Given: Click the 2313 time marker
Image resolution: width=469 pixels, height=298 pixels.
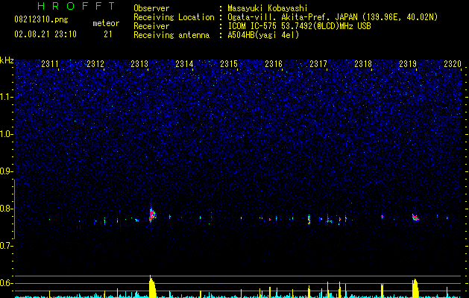Looking at the screenshot, I should pos(139,64).
